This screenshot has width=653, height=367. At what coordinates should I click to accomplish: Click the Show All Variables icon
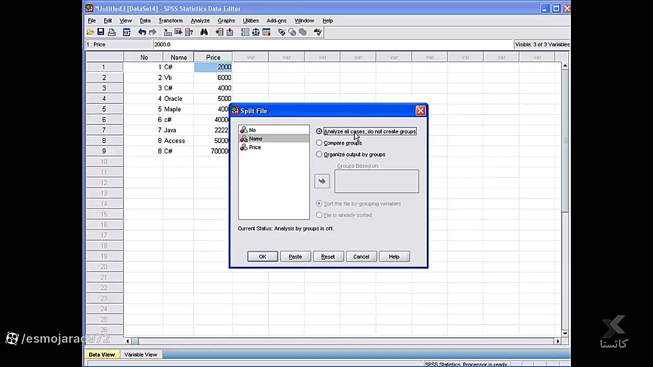tap(303, 32)
